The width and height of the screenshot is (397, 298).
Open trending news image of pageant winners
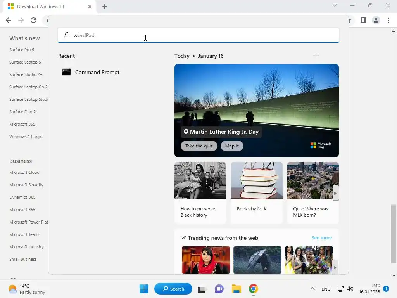click(309, 260)
